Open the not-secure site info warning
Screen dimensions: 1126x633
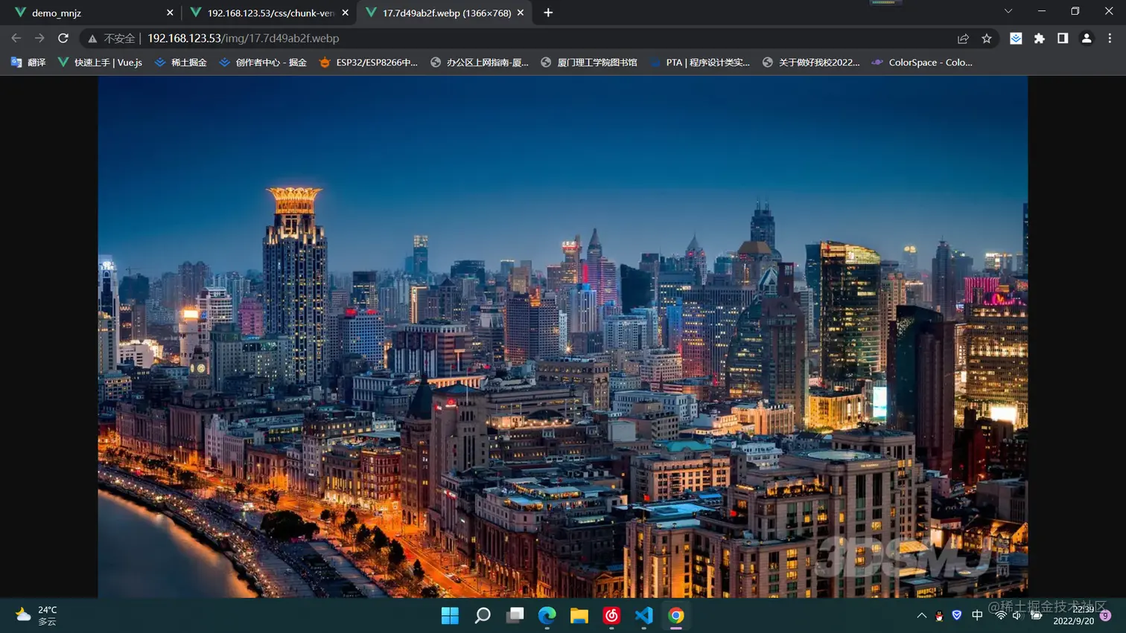coord(112,38)
